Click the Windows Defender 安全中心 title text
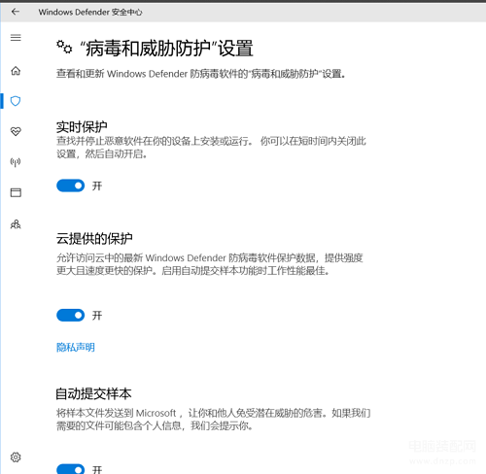This screenshot has height=474, width=486. [90, 13]
